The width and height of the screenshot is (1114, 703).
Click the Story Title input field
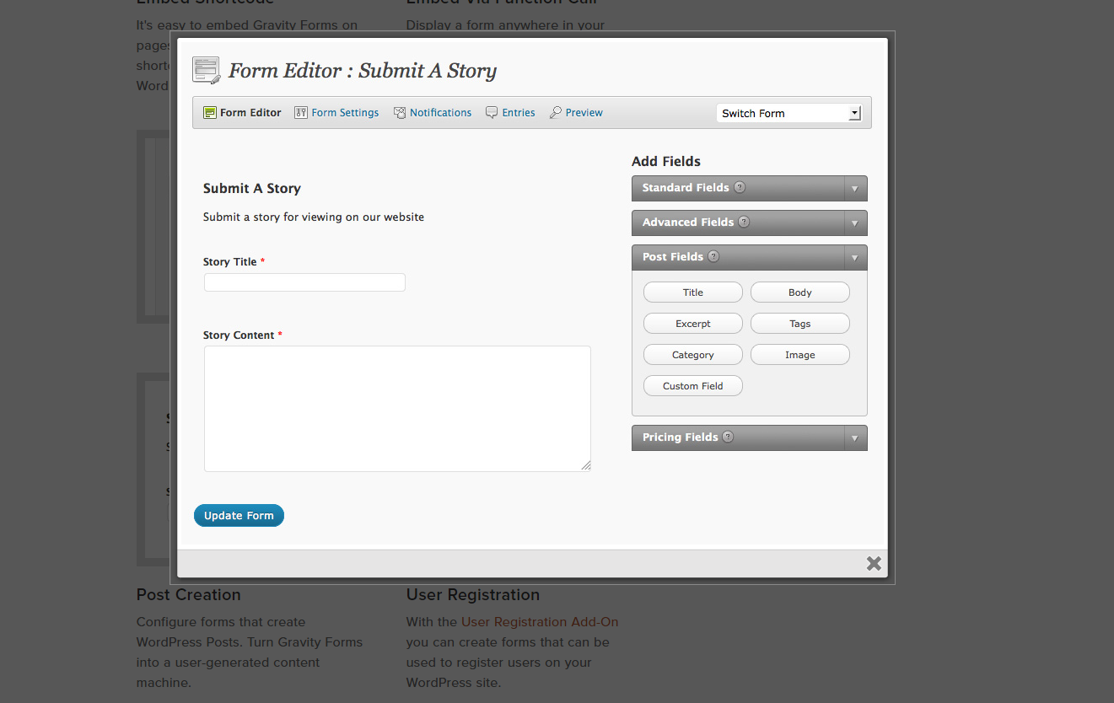click(x=304, y=282)
